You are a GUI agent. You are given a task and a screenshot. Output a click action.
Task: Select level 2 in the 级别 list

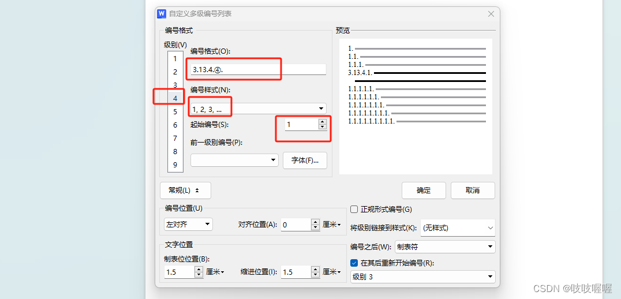[x=175, y=72]
